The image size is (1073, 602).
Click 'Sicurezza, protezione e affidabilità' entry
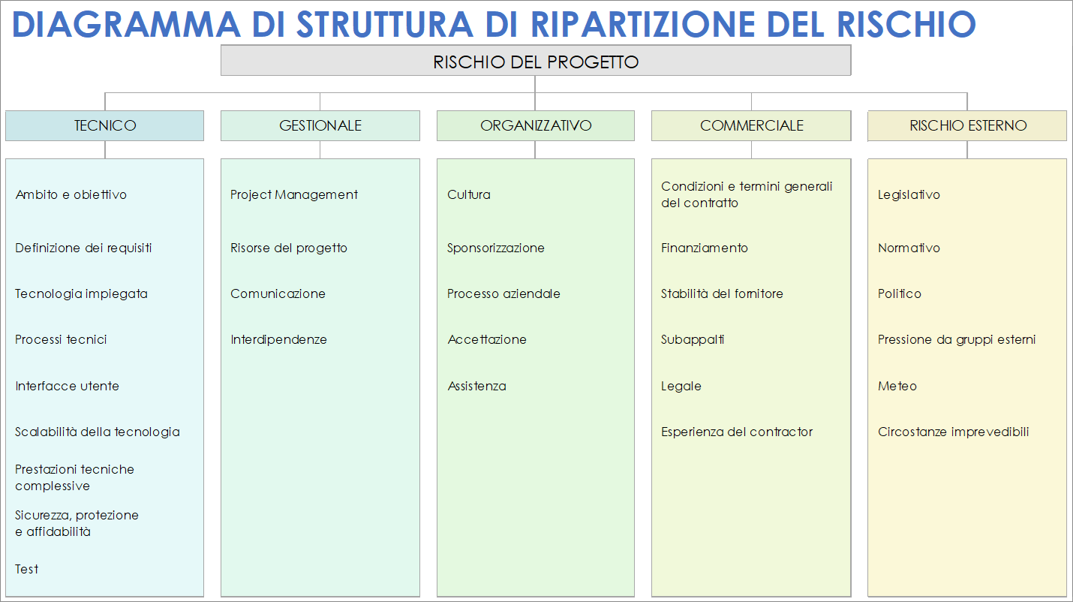tap(77, 523)
